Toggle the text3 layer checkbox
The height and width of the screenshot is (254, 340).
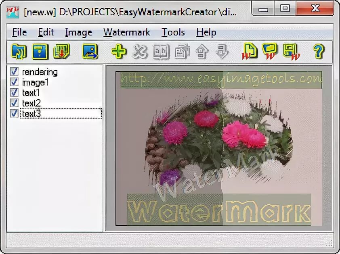coord(14,113)
